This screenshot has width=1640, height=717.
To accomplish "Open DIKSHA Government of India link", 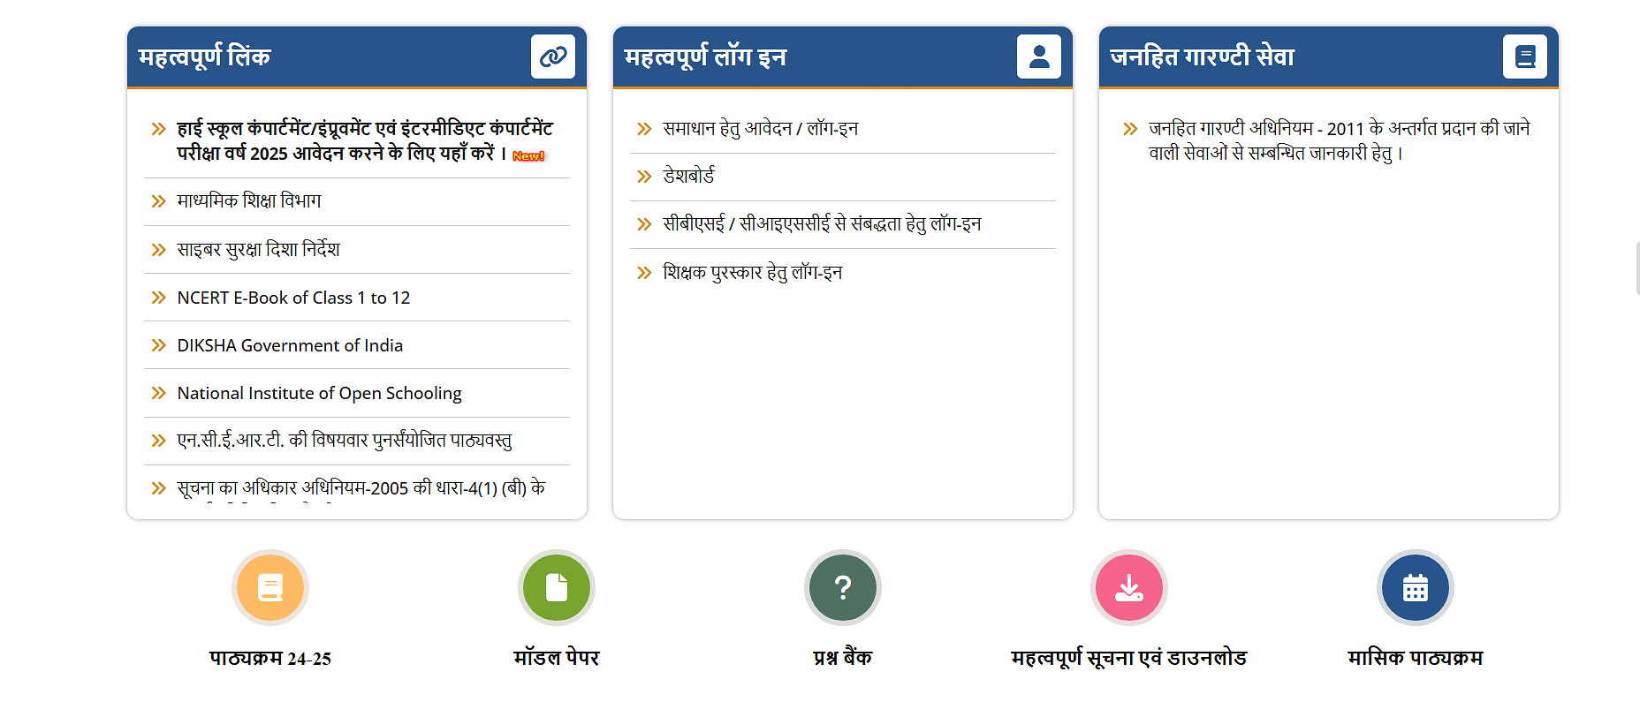I will pos(290,345).
